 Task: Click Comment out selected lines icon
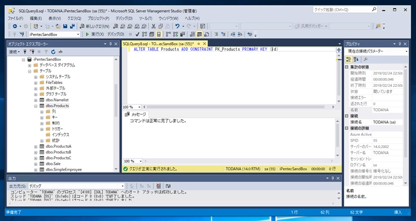pyautogui.click(x=216, y=34)
